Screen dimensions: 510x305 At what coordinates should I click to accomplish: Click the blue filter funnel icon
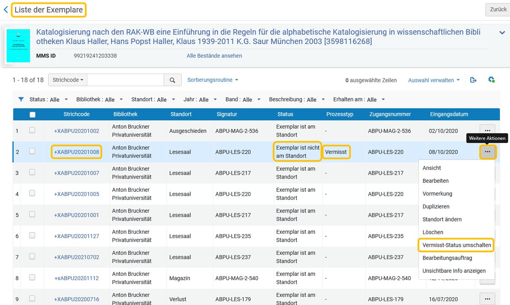pyautogui.click(x=21, y=100)
